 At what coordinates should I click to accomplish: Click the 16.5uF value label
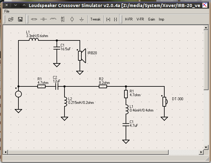tap(65, 49)
